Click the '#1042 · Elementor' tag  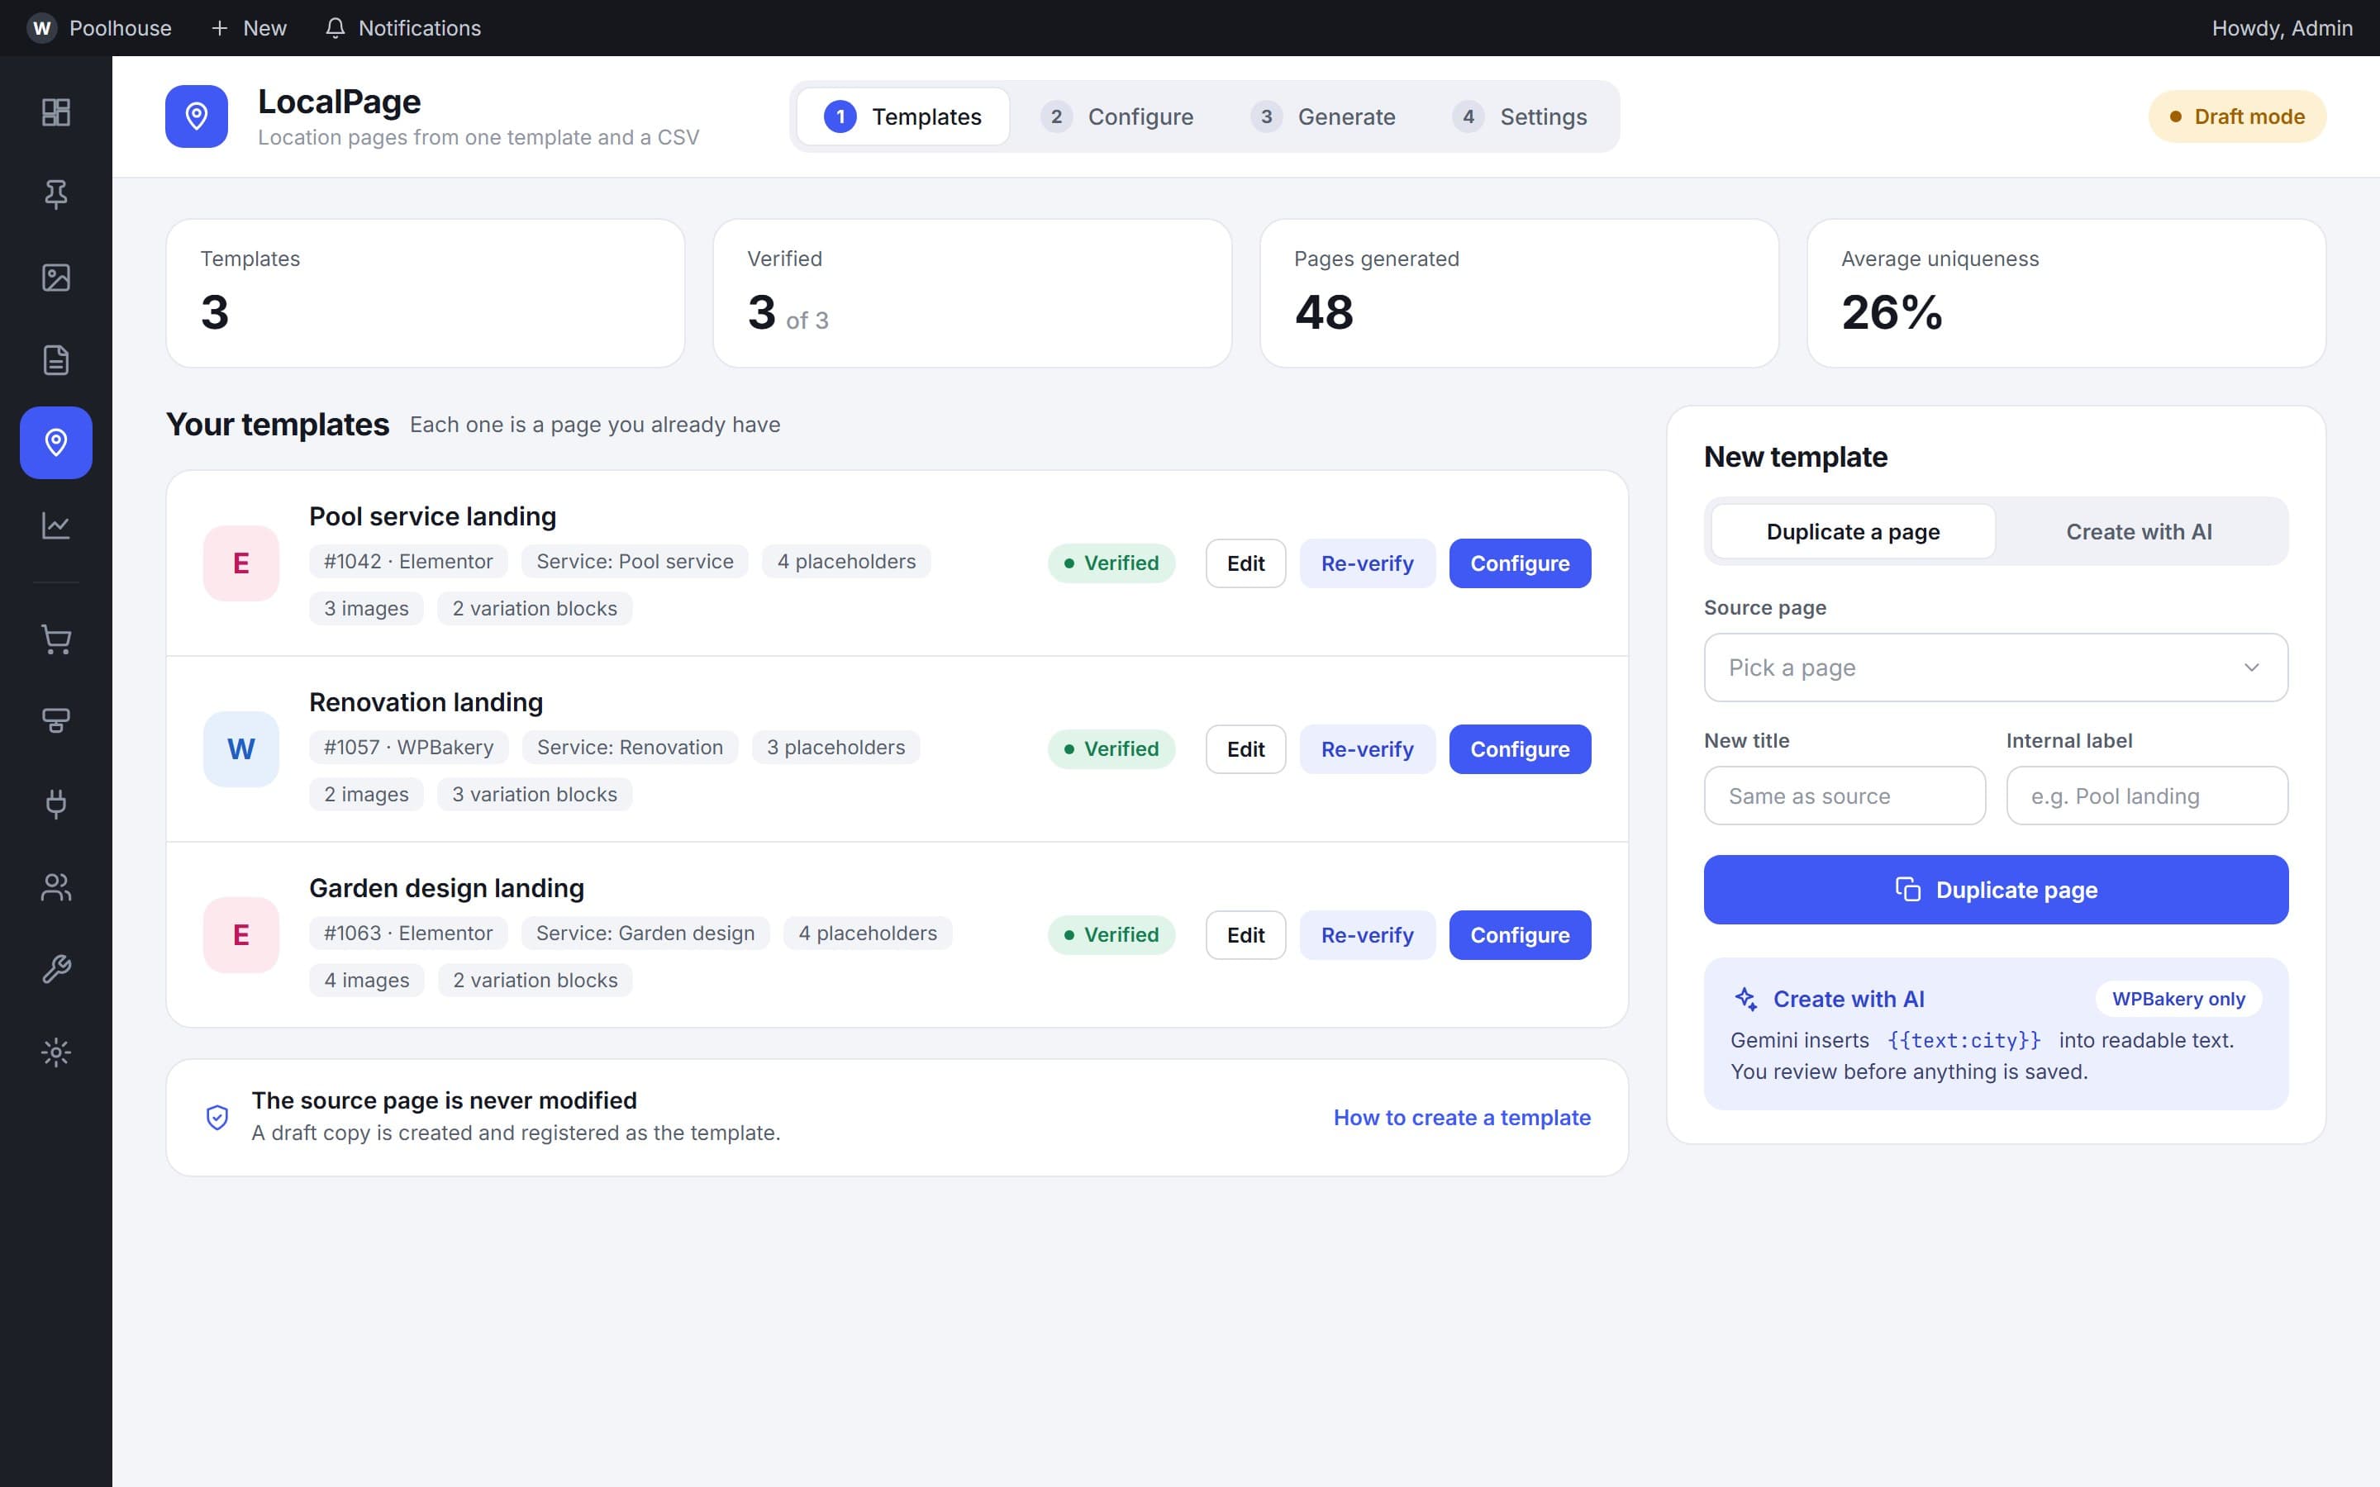click(408, 562)
